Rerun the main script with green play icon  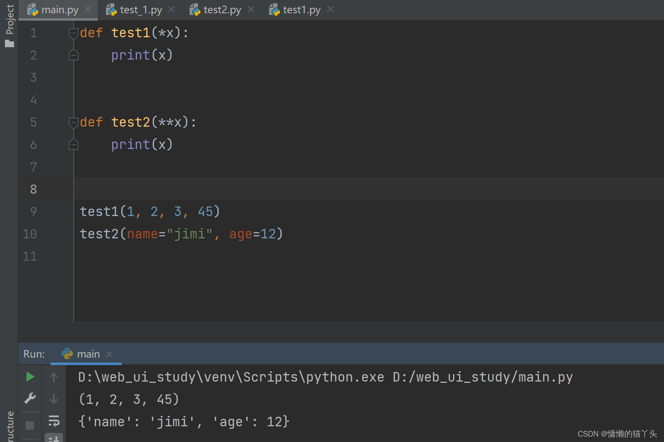(x=30, y=377)
